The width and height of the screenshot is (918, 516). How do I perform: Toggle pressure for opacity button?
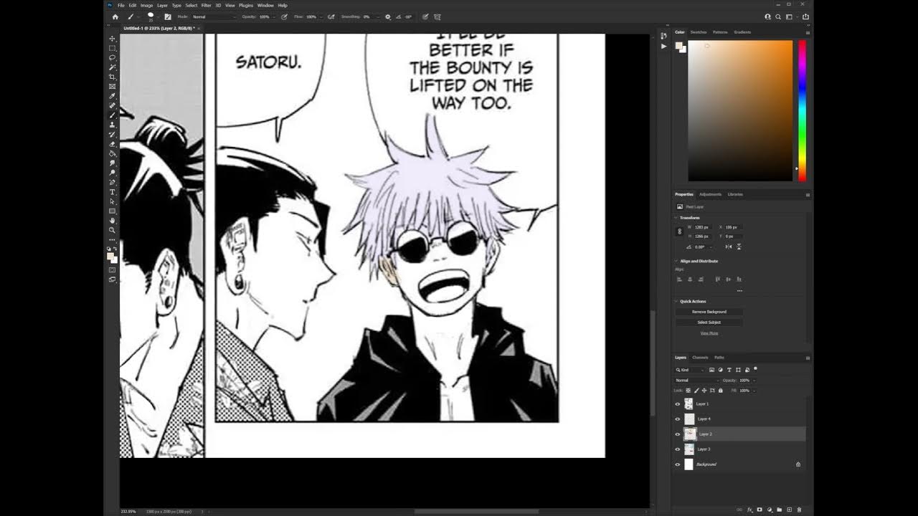[284, 16]
